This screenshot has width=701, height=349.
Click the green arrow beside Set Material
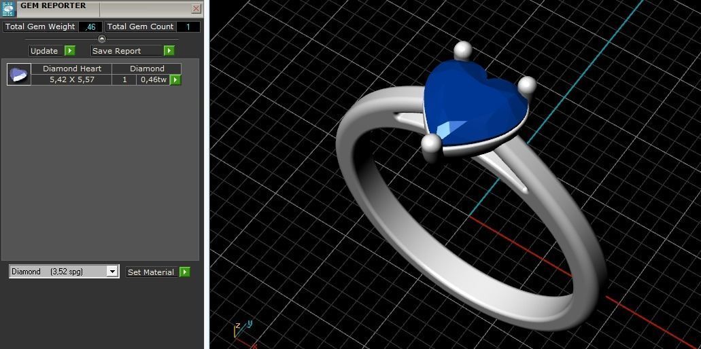tap(185, 272)
